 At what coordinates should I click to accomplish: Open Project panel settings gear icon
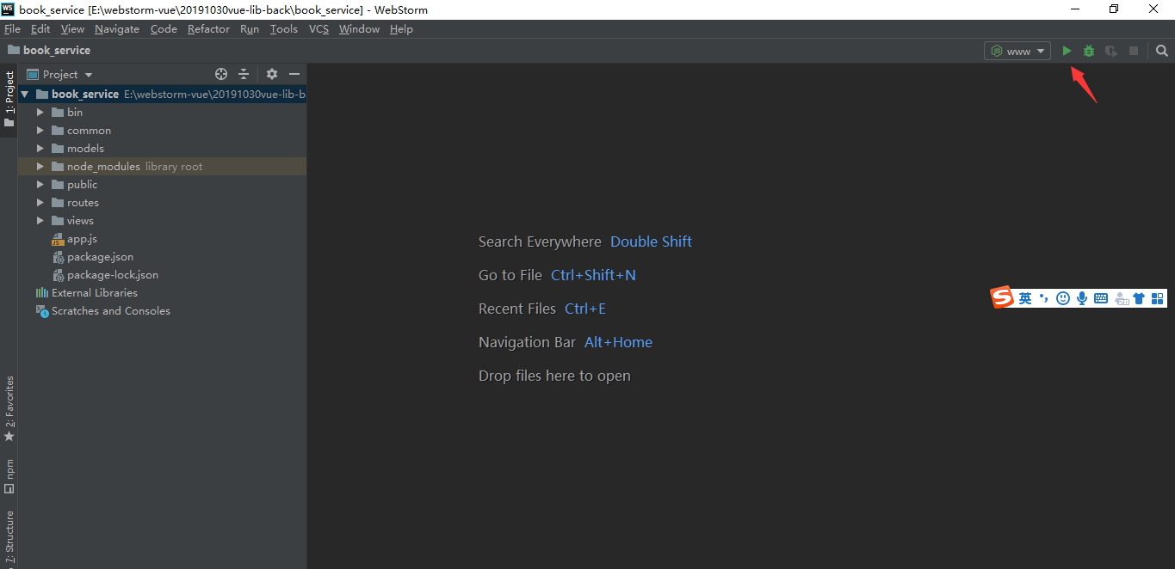click(271, 74)
